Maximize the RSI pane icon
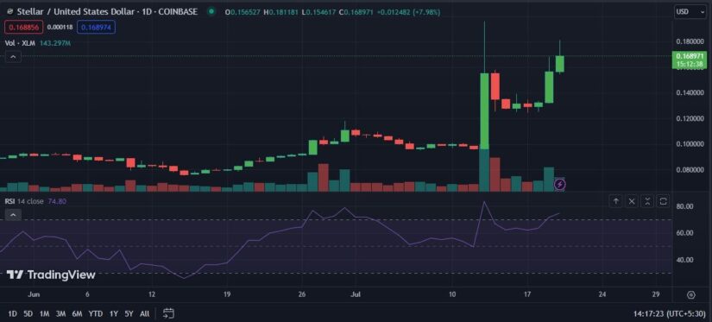 pyautogui.click(x=663, y=201)
